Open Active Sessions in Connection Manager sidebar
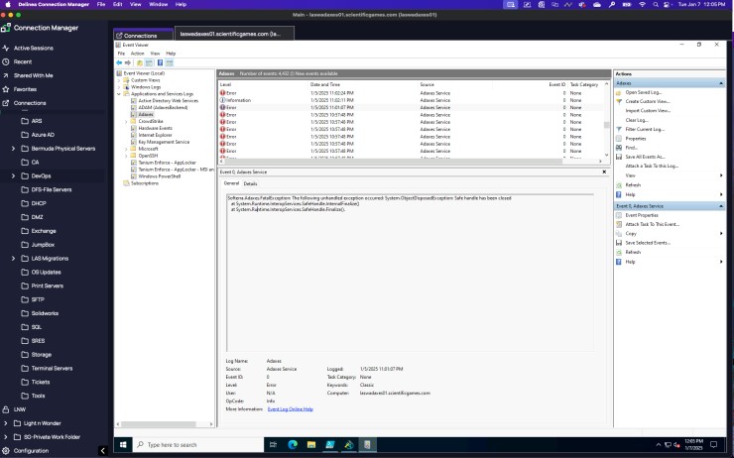Screen dimensions: 734x458 click(33, 49)
